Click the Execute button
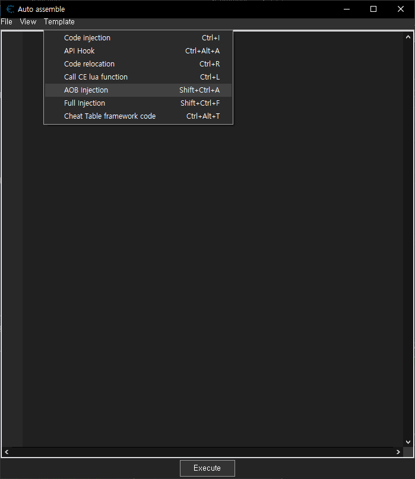Screen dimensions: 415x479 pos(207,468)
